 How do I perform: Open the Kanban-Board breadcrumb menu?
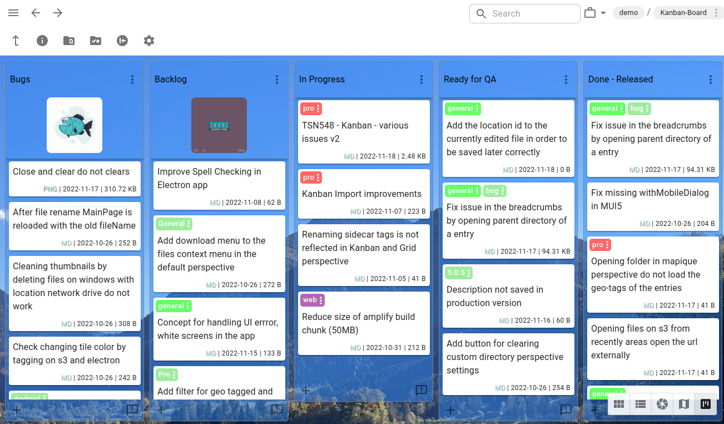[717, 12]
